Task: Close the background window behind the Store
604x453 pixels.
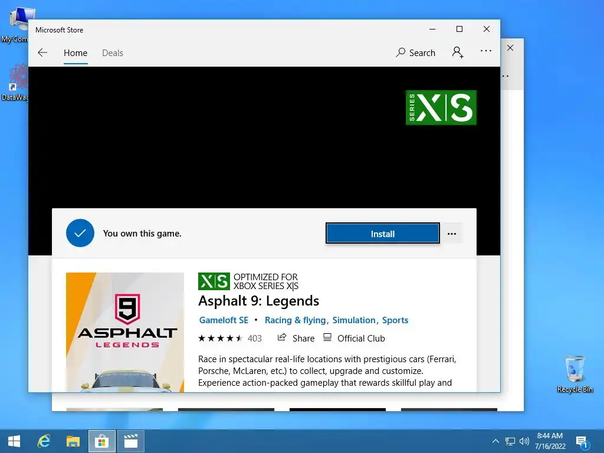Action: point(510,48)
